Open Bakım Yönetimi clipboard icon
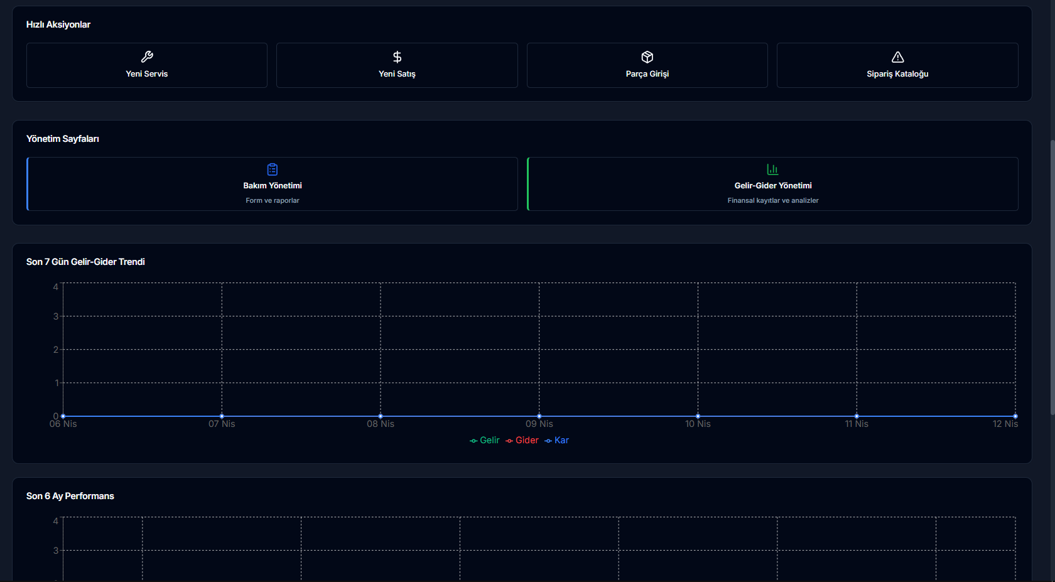The width and height of the screenshot is (1055, 582). click(273, 170)
